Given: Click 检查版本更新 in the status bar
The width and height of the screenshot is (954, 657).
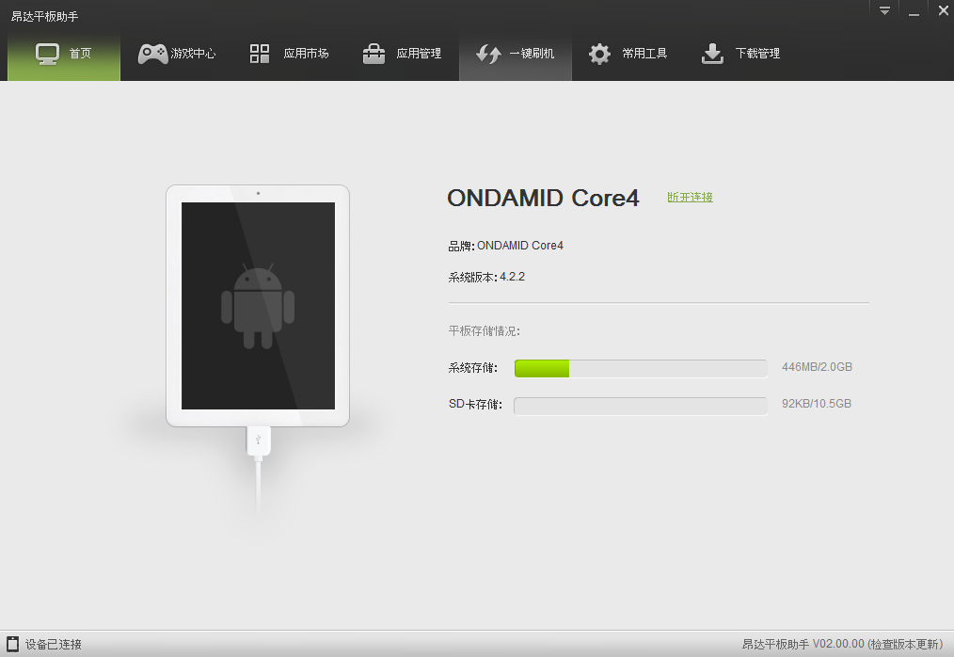Looking at the screenshot, I should coord(905,644).
